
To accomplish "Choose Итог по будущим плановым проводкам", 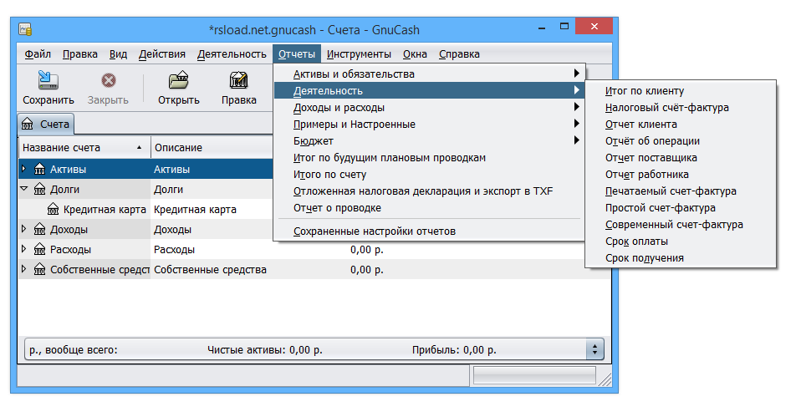I will tap(430, 157).
